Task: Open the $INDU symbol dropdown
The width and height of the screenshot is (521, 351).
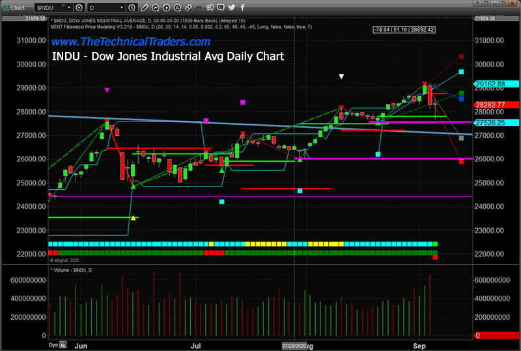Action: click(x=69, y=7)
